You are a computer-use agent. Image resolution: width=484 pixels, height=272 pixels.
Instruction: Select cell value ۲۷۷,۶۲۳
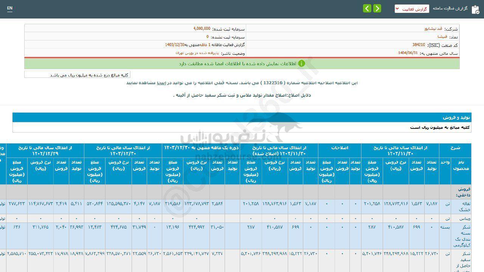[x=17, y=203]
